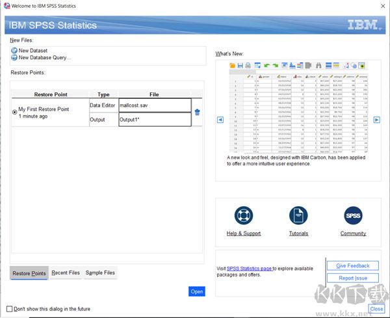
Task: Click the Report Issue button
Action: pyautogui.click(x=352, y=278)
